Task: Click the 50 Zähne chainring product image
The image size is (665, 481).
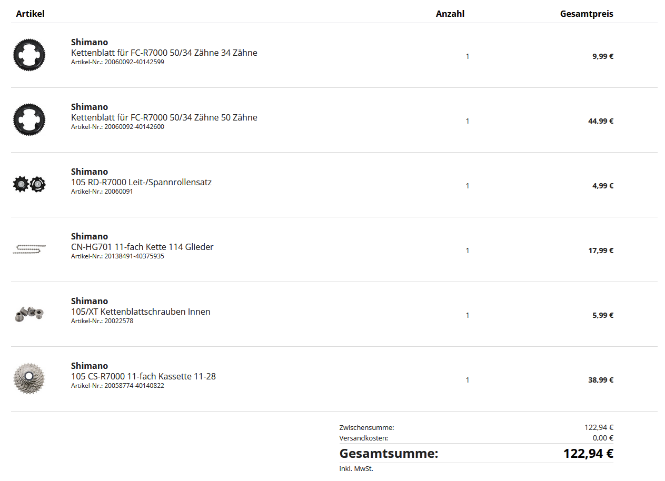Action: point(29,119)
